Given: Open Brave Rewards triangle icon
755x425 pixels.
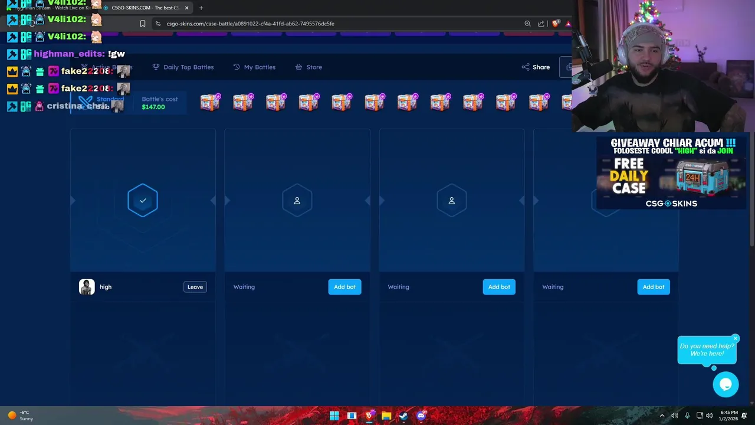Looking at the screenshot, I should [568, 24].
